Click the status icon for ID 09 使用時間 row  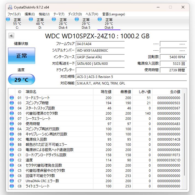12,124
